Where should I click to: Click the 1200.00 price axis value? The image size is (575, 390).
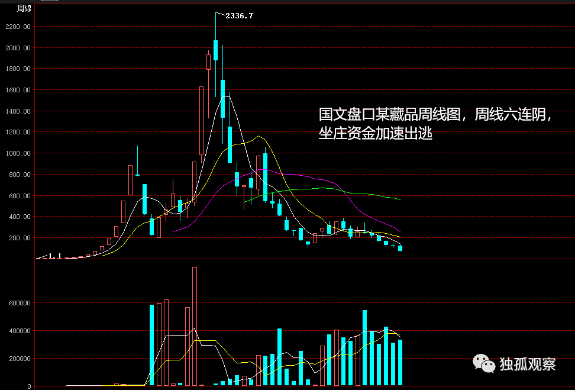tap(18, 132)
